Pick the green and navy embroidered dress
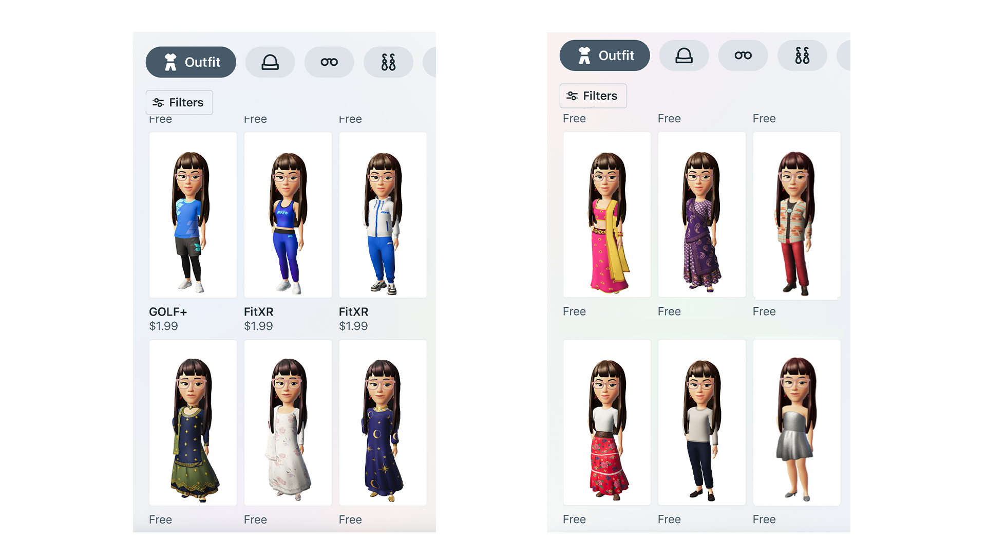Screen dimensions: 986x555 pos(193,423)
